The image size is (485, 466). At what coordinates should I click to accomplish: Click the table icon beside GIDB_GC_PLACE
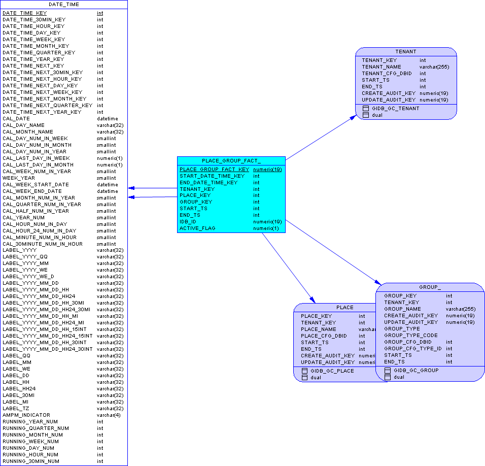click(305, 371)
